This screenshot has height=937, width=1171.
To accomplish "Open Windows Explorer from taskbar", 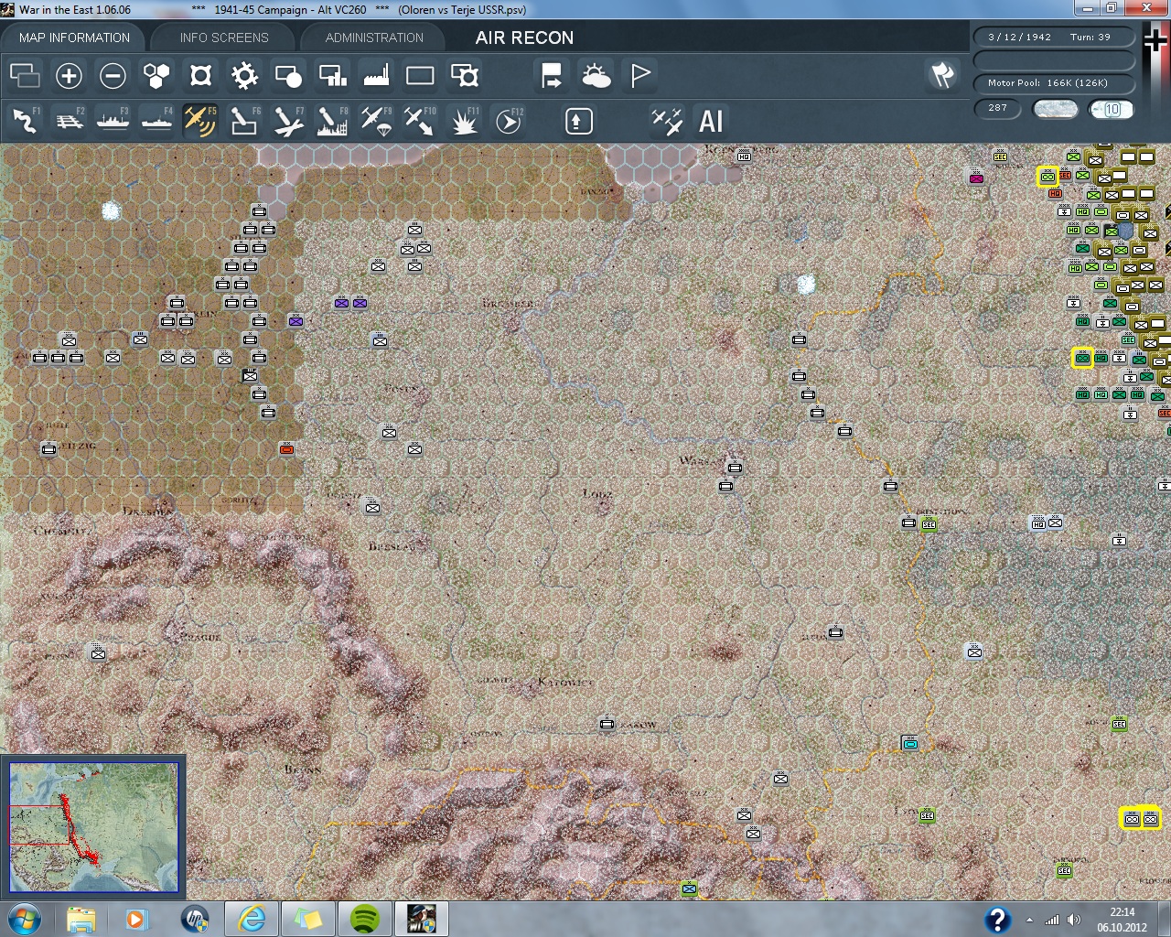I will pos(81,919).
